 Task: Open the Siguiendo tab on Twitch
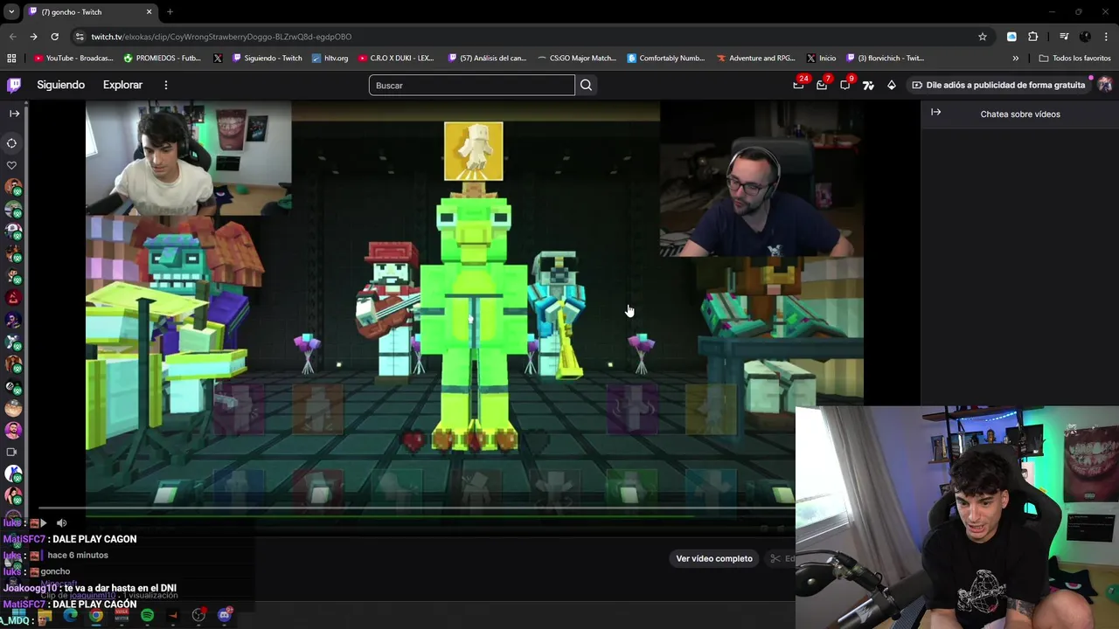pyautogui.click(x=60, y=85)
